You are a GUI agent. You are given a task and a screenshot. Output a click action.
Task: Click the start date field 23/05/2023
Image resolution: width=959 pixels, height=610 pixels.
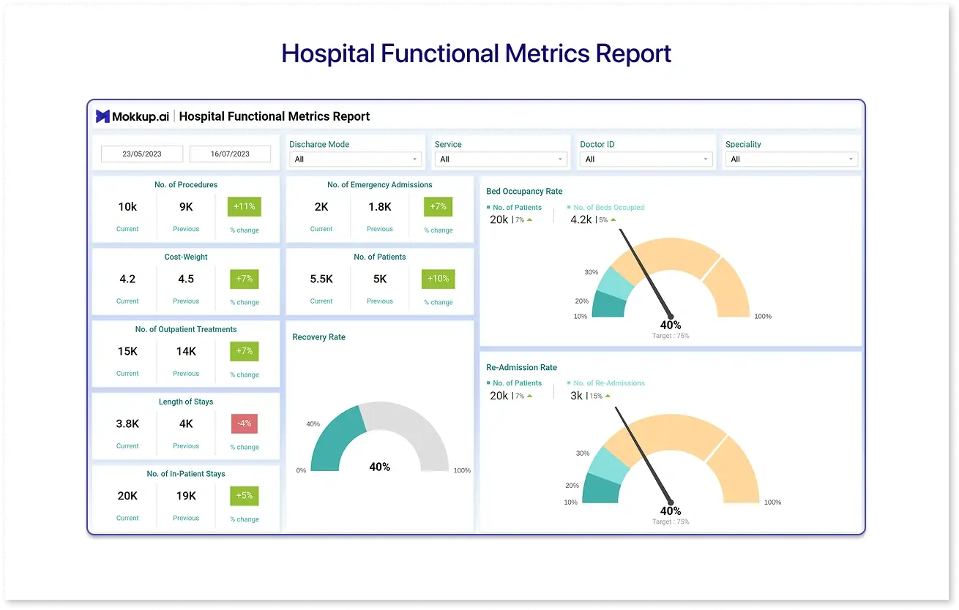click(x=142, y=154)
